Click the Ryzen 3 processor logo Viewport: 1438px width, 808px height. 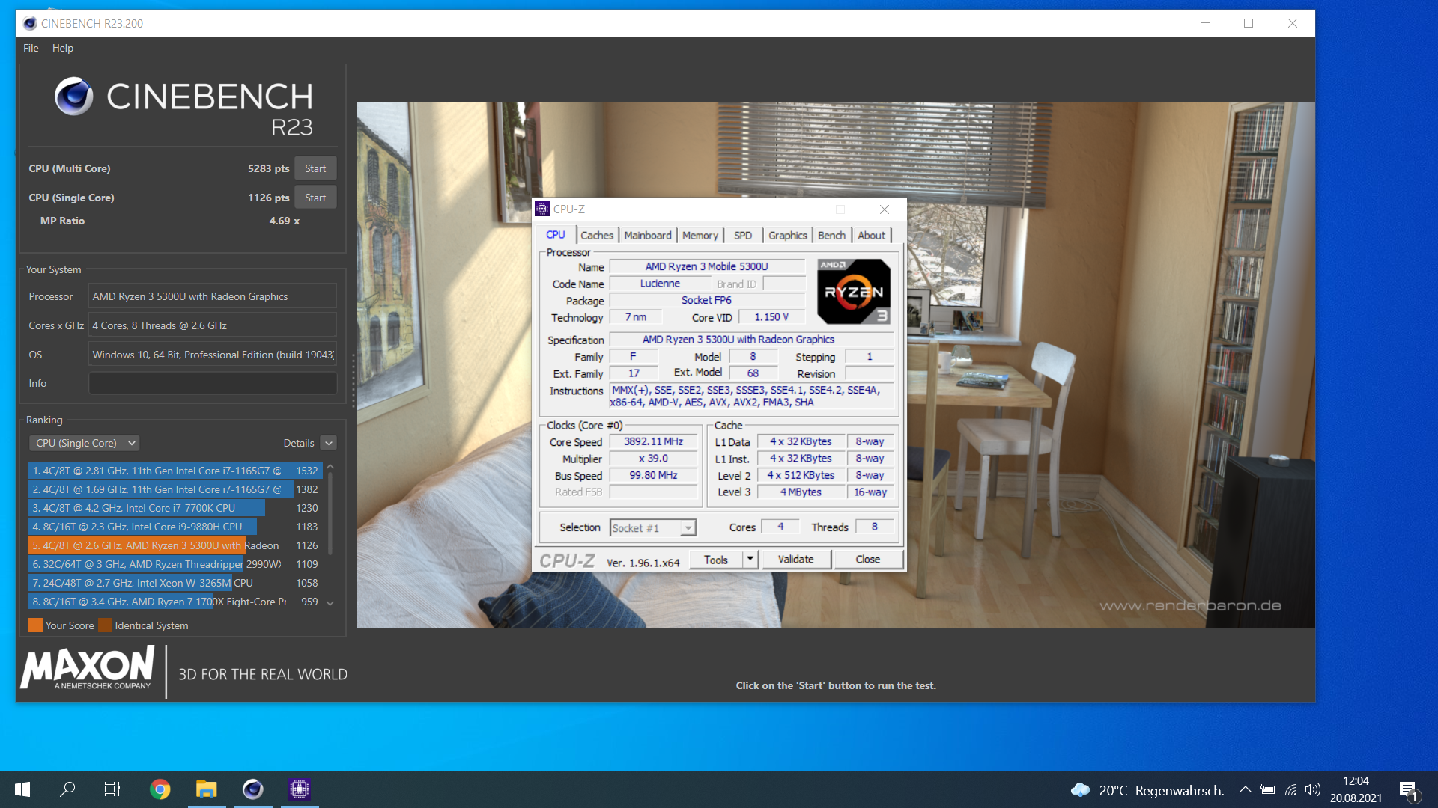click(x=853, y=291)
